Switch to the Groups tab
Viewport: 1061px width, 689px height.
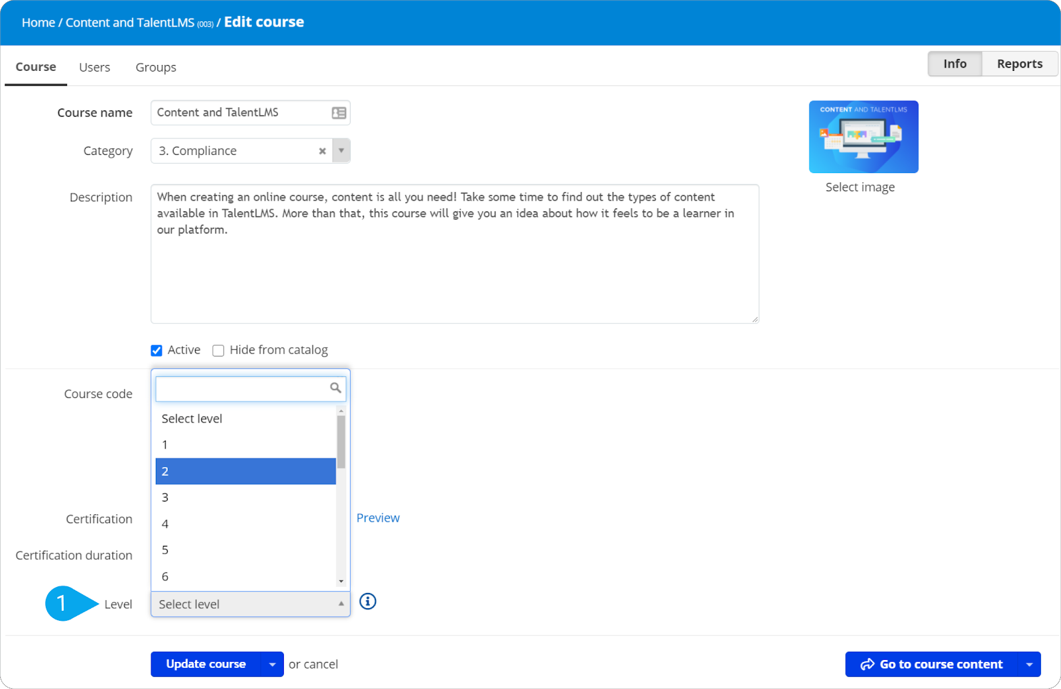156,68
